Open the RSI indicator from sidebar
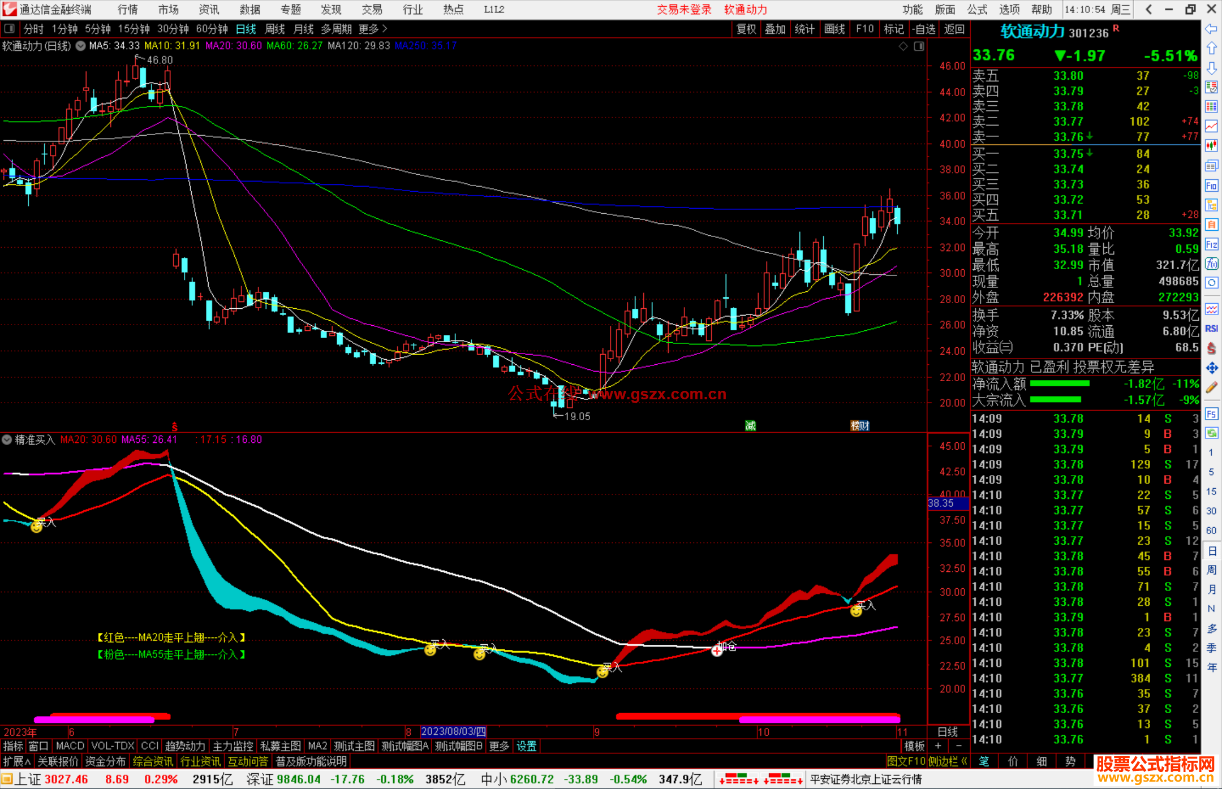The image size is (1222, 789). pyautogui.click(x=1211, y=329)
